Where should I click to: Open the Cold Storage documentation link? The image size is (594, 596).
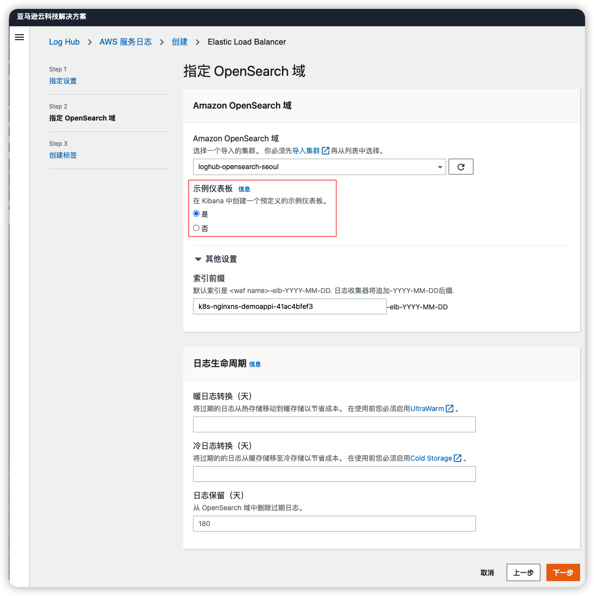pyautogui.click(x=431, y=458)
